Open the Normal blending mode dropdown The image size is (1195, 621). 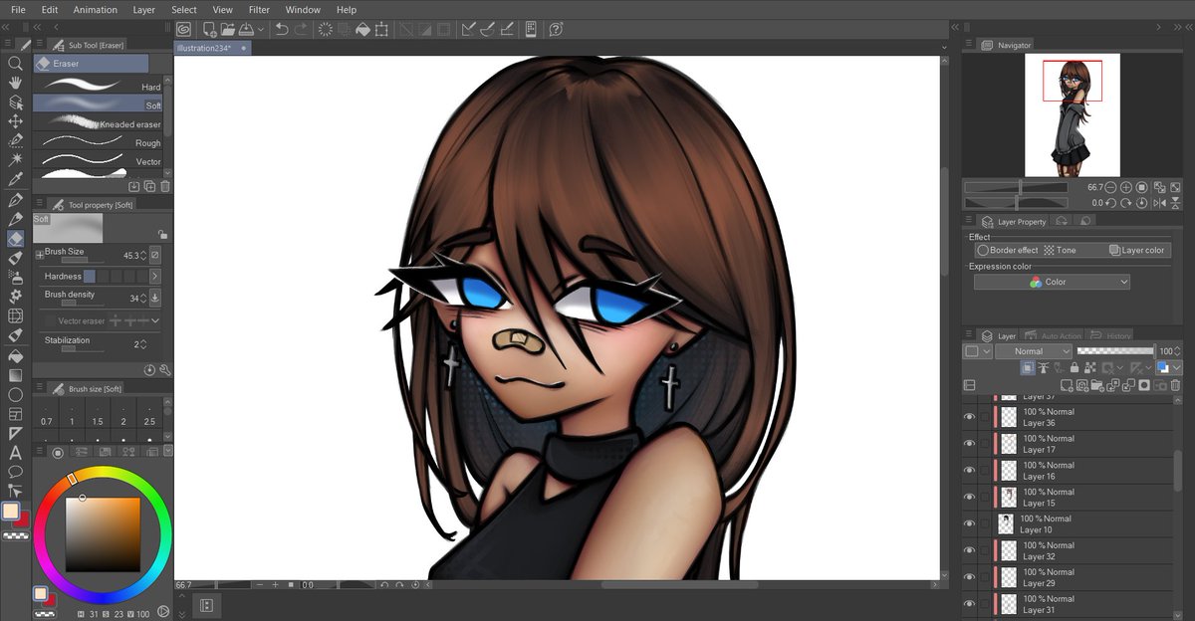1034,351
